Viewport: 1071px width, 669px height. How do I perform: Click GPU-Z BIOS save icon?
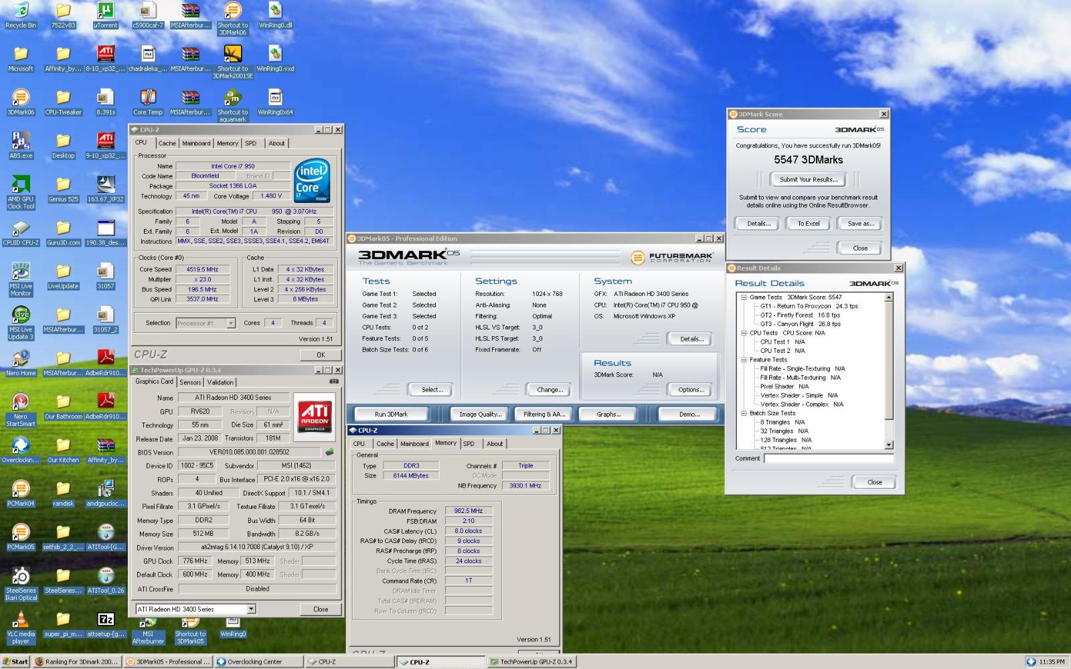pos(329,452)
